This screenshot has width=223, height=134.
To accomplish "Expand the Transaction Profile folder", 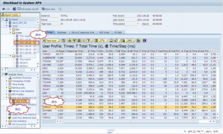I will [x=7, y=81].
